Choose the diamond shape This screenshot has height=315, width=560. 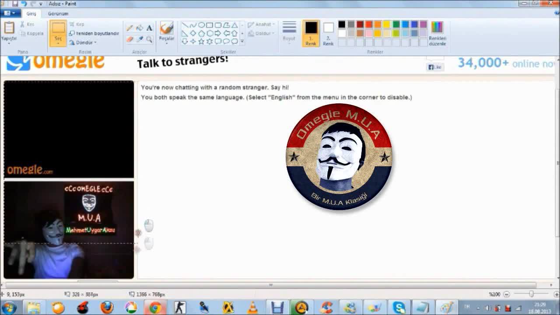(193, 33)
